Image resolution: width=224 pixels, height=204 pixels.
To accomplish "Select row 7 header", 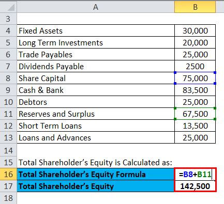I will click(x=8, y=66).
